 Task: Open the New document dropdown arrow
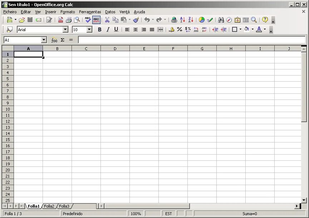coord(15,20)
